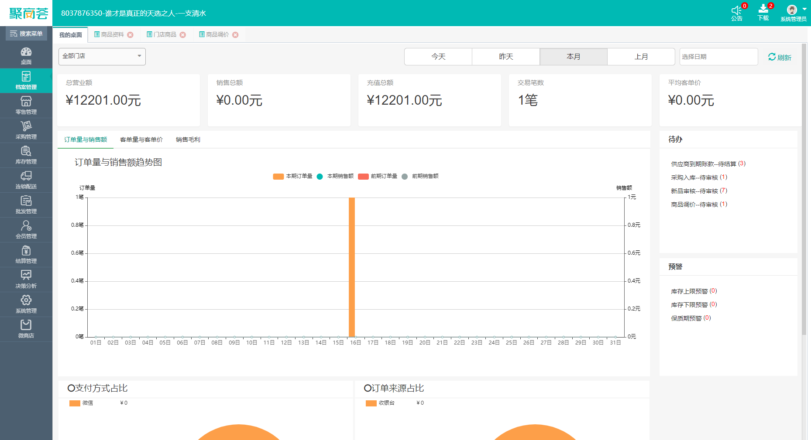Open 采购管理 sidebar module
The width and height of the screenshot is (811, 440).
click(26, 130)
